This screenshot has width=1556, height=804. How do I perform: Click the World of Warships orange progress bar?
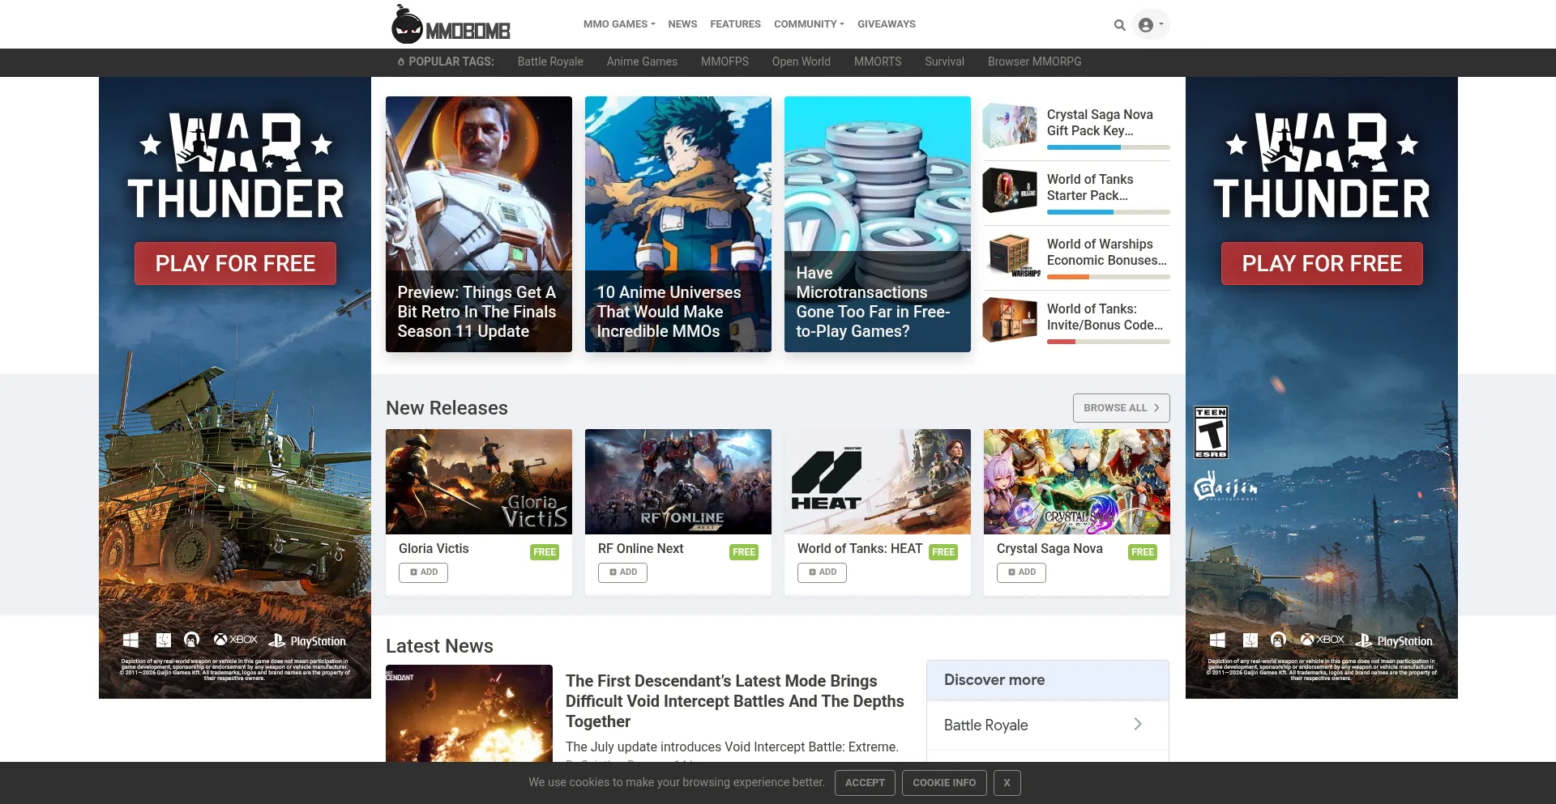click(1109, 277)
